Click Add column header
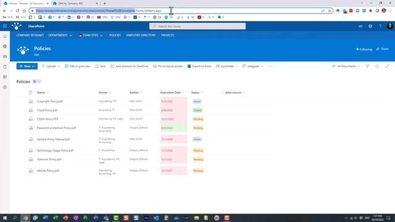This screenshot has width=395, height=222. (x=233, y=92)
